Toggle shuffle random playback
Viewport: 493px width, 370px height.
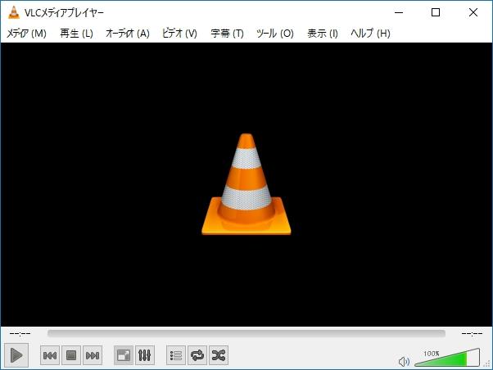(x=219, y=355)
